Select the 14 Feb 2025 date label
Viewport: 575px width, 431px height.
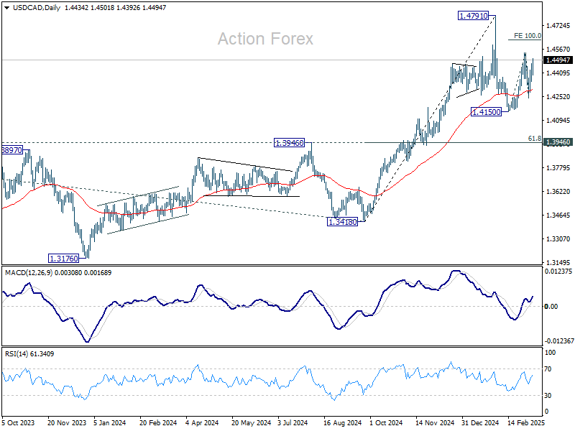click(526, 423)
